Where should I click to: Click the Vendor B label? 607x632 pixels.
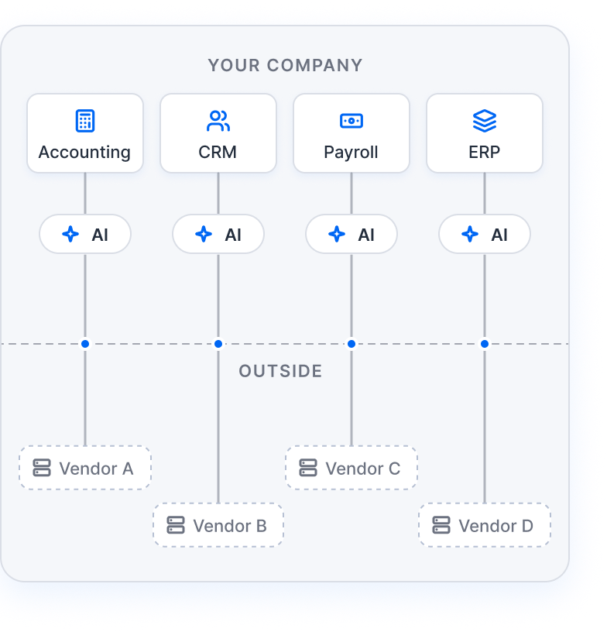230,526
